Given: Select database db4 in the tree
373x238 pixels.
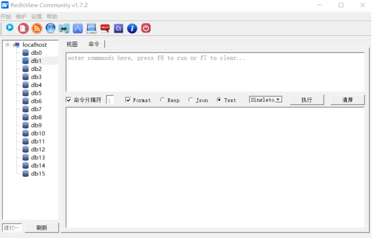Looking at the screenshot, I should tap(36, 85).
